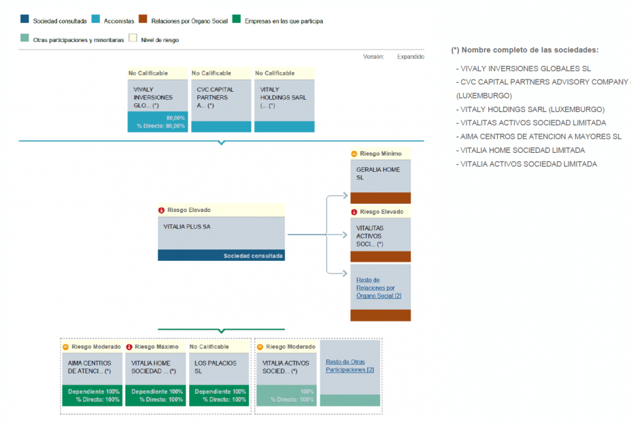Open Resto de Otras Participaciones link

coord(349,366)
